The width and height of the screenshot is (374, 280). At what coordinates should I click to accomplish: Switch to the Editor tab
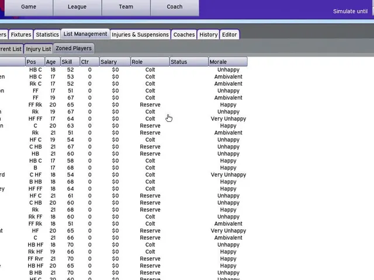click(x=229, y=34)
